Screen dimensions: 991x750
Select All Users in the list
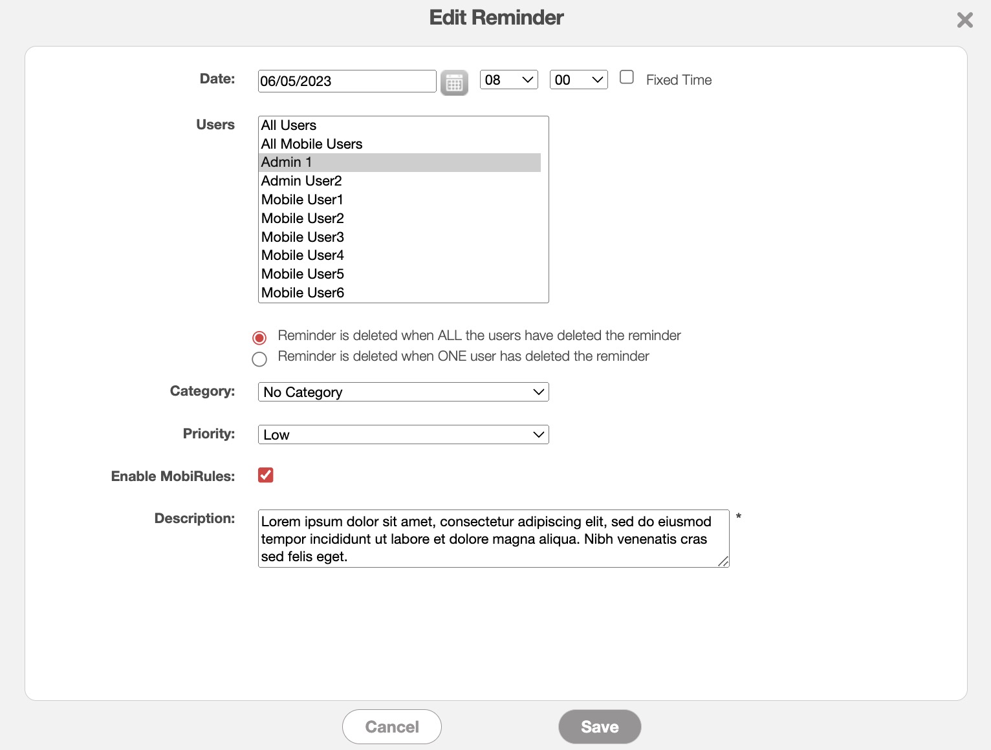289,125
